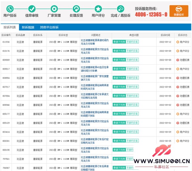Viewport: 192px width, 171px height.
Task: Click model 2021款 DM-i 112KM in row 805946
Action: [x=63, y=105]
